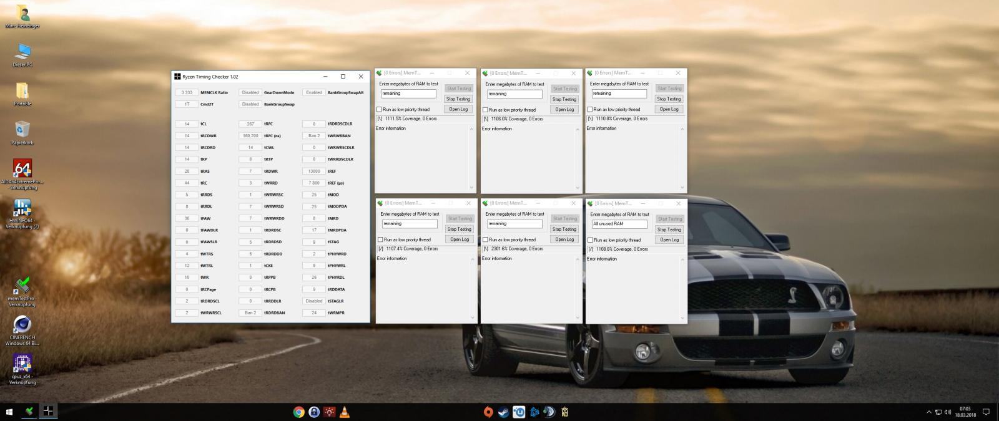Click the tRFC (ns) value 160,200
This screenshot has width=999, height=421.
coord(250,135)
